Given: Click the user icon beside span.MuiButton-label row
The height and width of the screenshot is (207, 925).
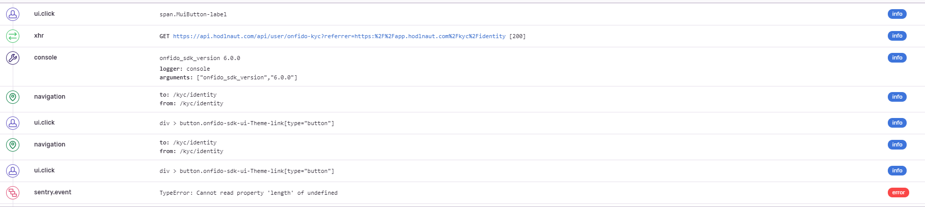Looking at the screenshot, I should pos(13,14).
